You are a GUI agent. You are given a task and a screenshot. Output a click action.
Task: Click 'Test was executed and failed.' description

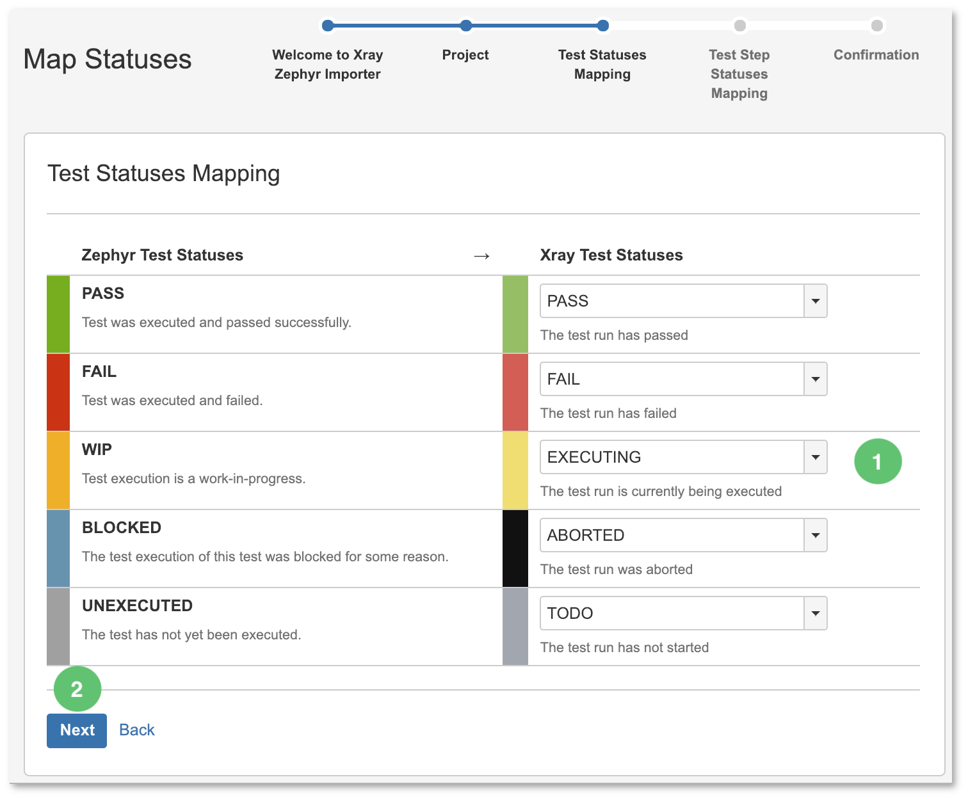point(172,401)
